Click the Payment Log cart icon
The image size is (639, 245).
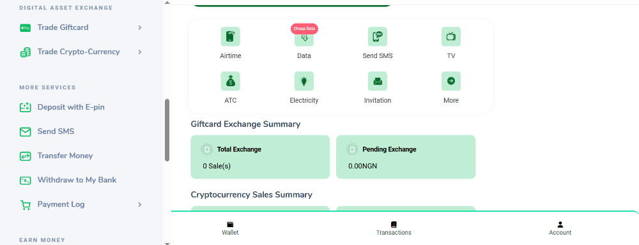(26, 205)
